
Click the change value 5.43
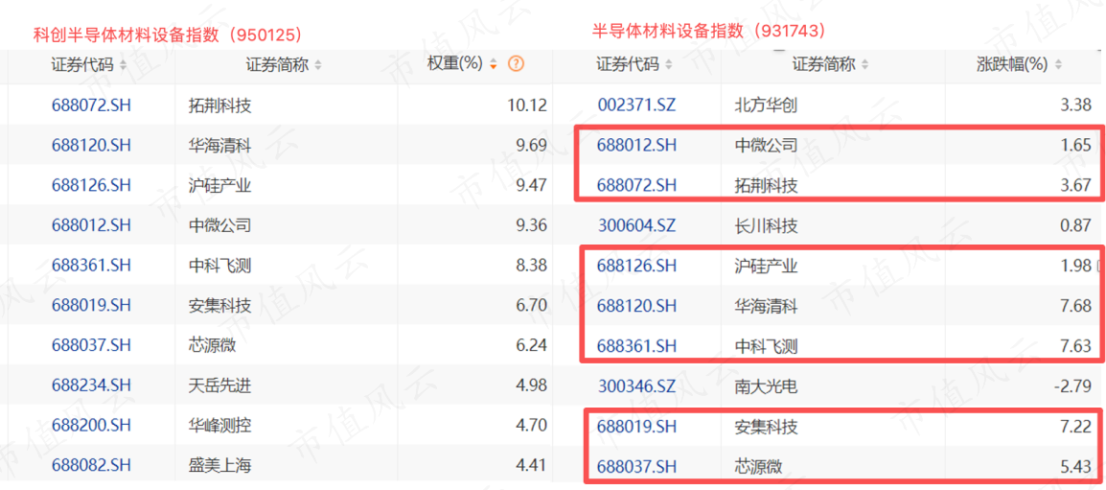click(x=1076, y=466)
